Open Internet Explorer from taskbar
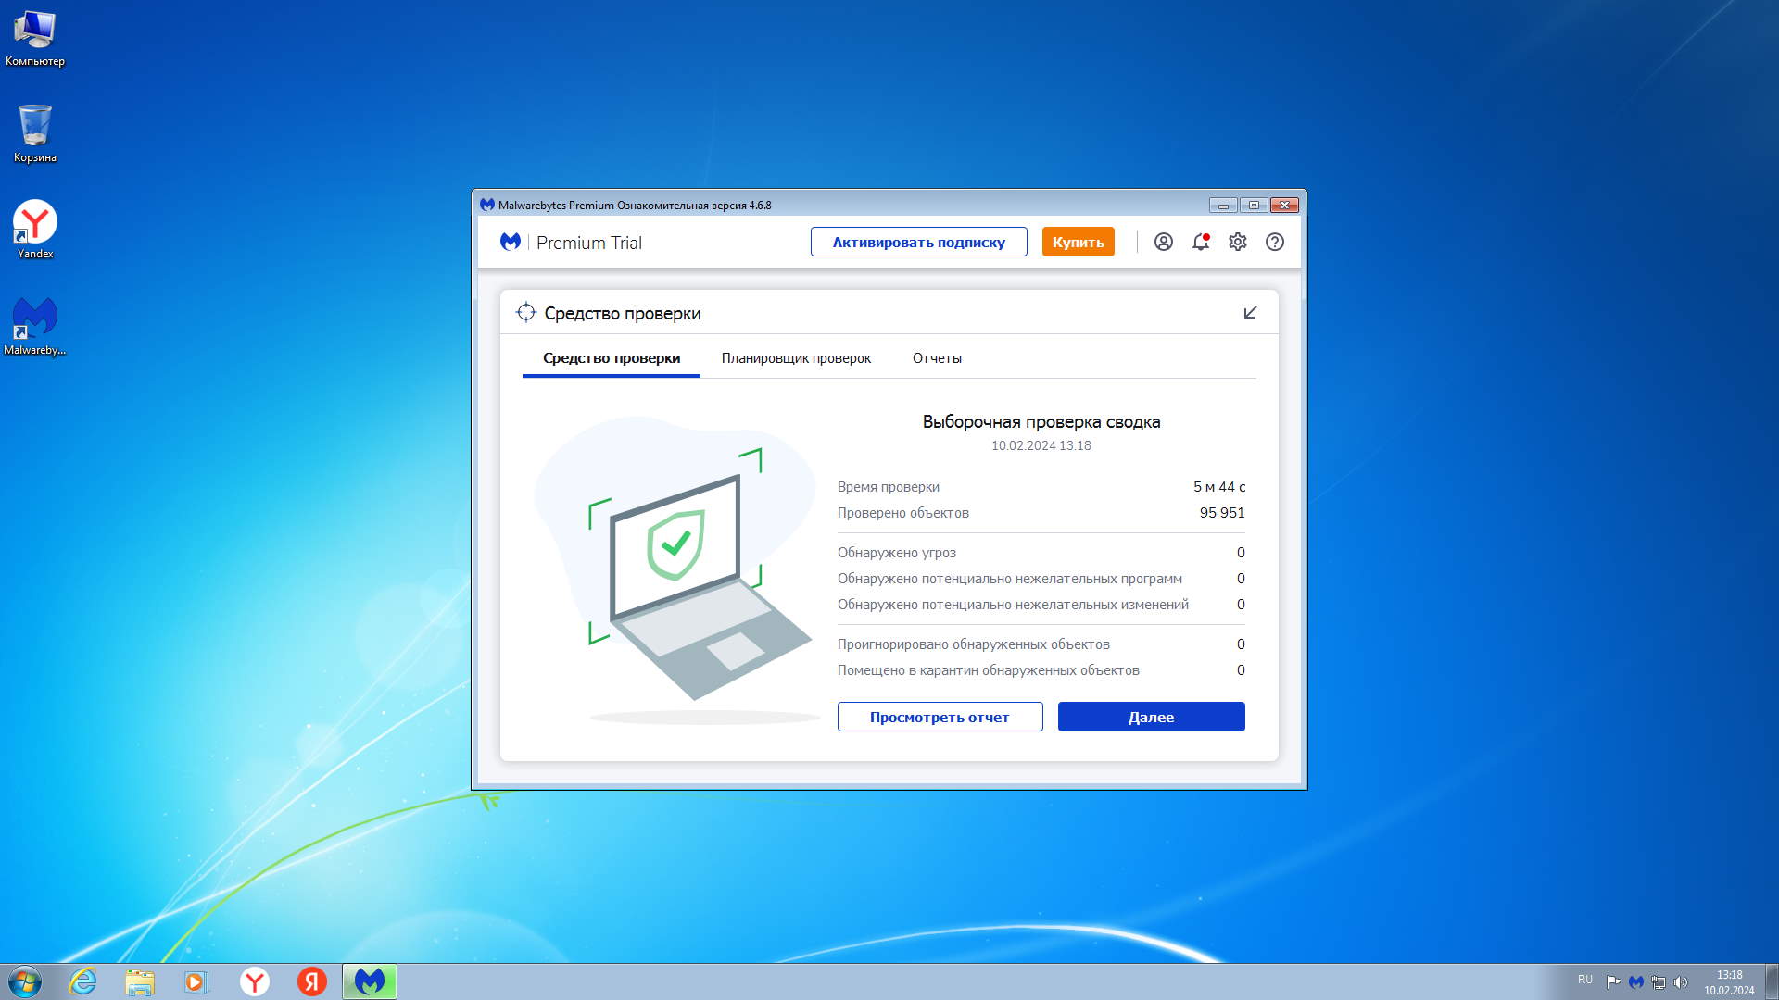Screen dimensions: 1779x1000 [83, 981]
